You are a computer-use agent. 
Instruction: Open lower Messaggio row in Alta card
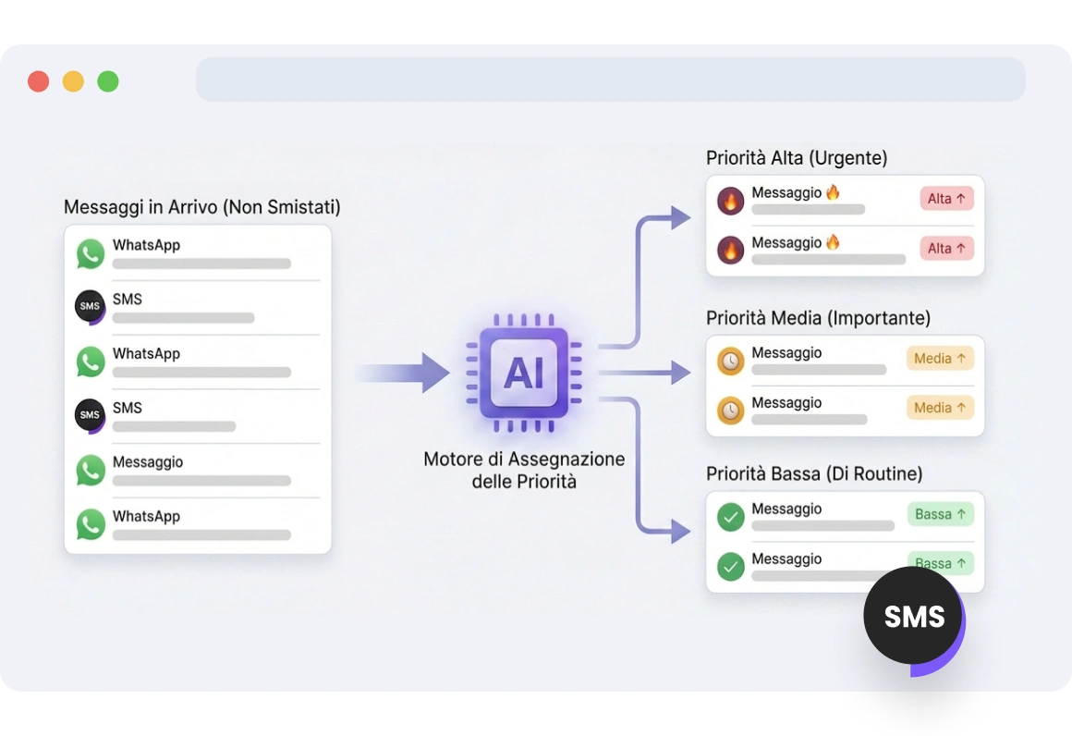click(x=845, y=251)
